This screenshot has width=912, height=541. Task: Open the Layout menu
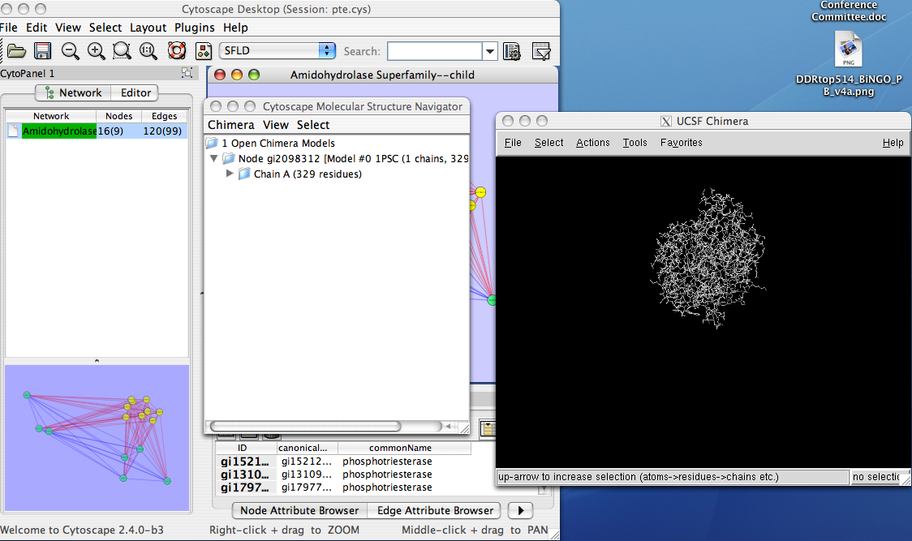148,28
